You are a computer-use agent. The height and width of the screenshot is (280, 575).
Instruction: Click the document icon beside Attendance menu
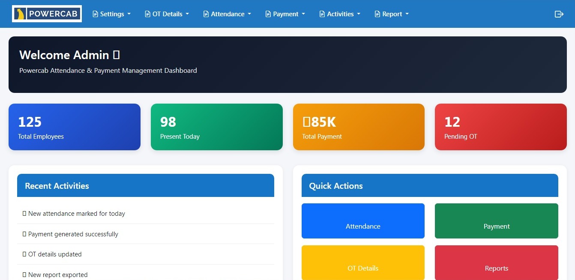click(206, 14)
